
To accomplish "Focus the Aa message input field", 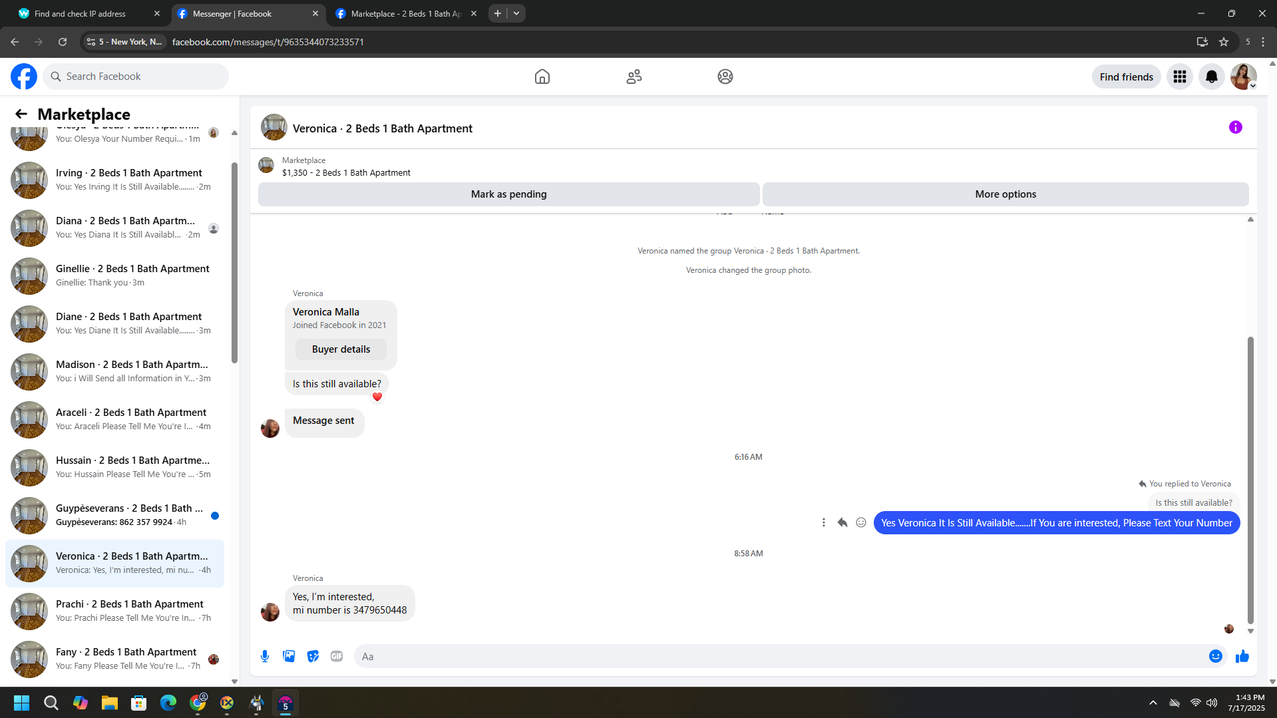I will (x=781, y=656).
